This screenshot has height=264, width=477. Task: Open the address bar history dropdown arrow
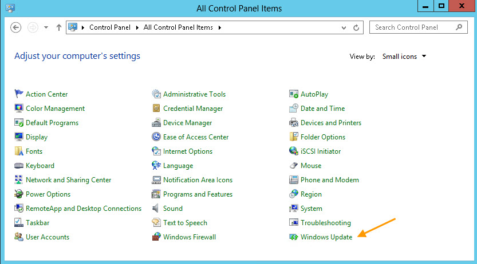coord(344,27)
